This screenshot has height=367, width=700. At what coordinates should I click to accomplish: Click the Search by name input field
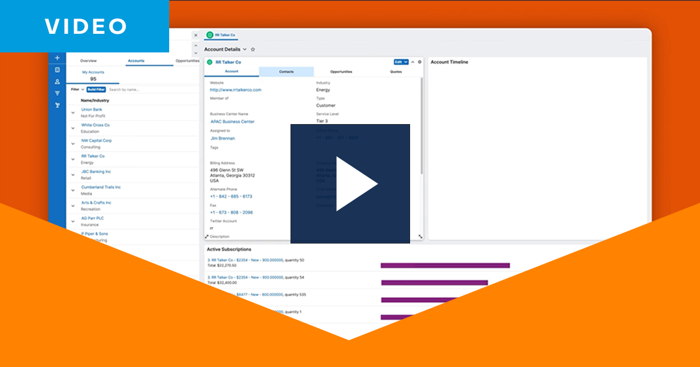pos(152,90)
